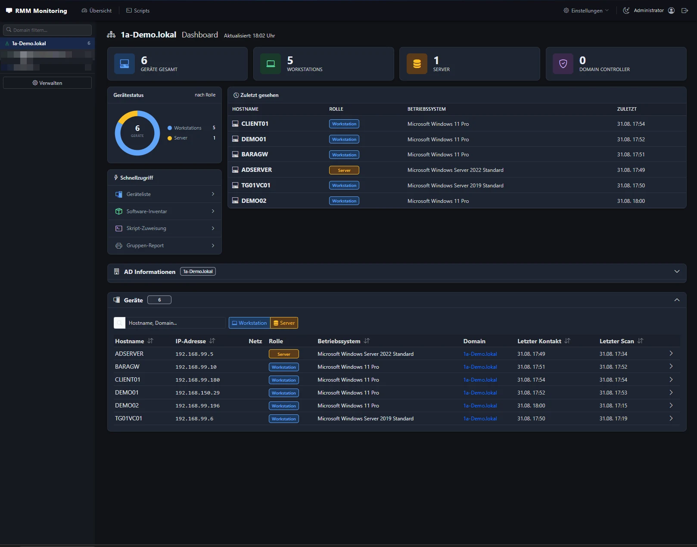
Task: Click the Skript-Zuweisung terminal icon
Action: pyautogui.click(x=119, y=229)
